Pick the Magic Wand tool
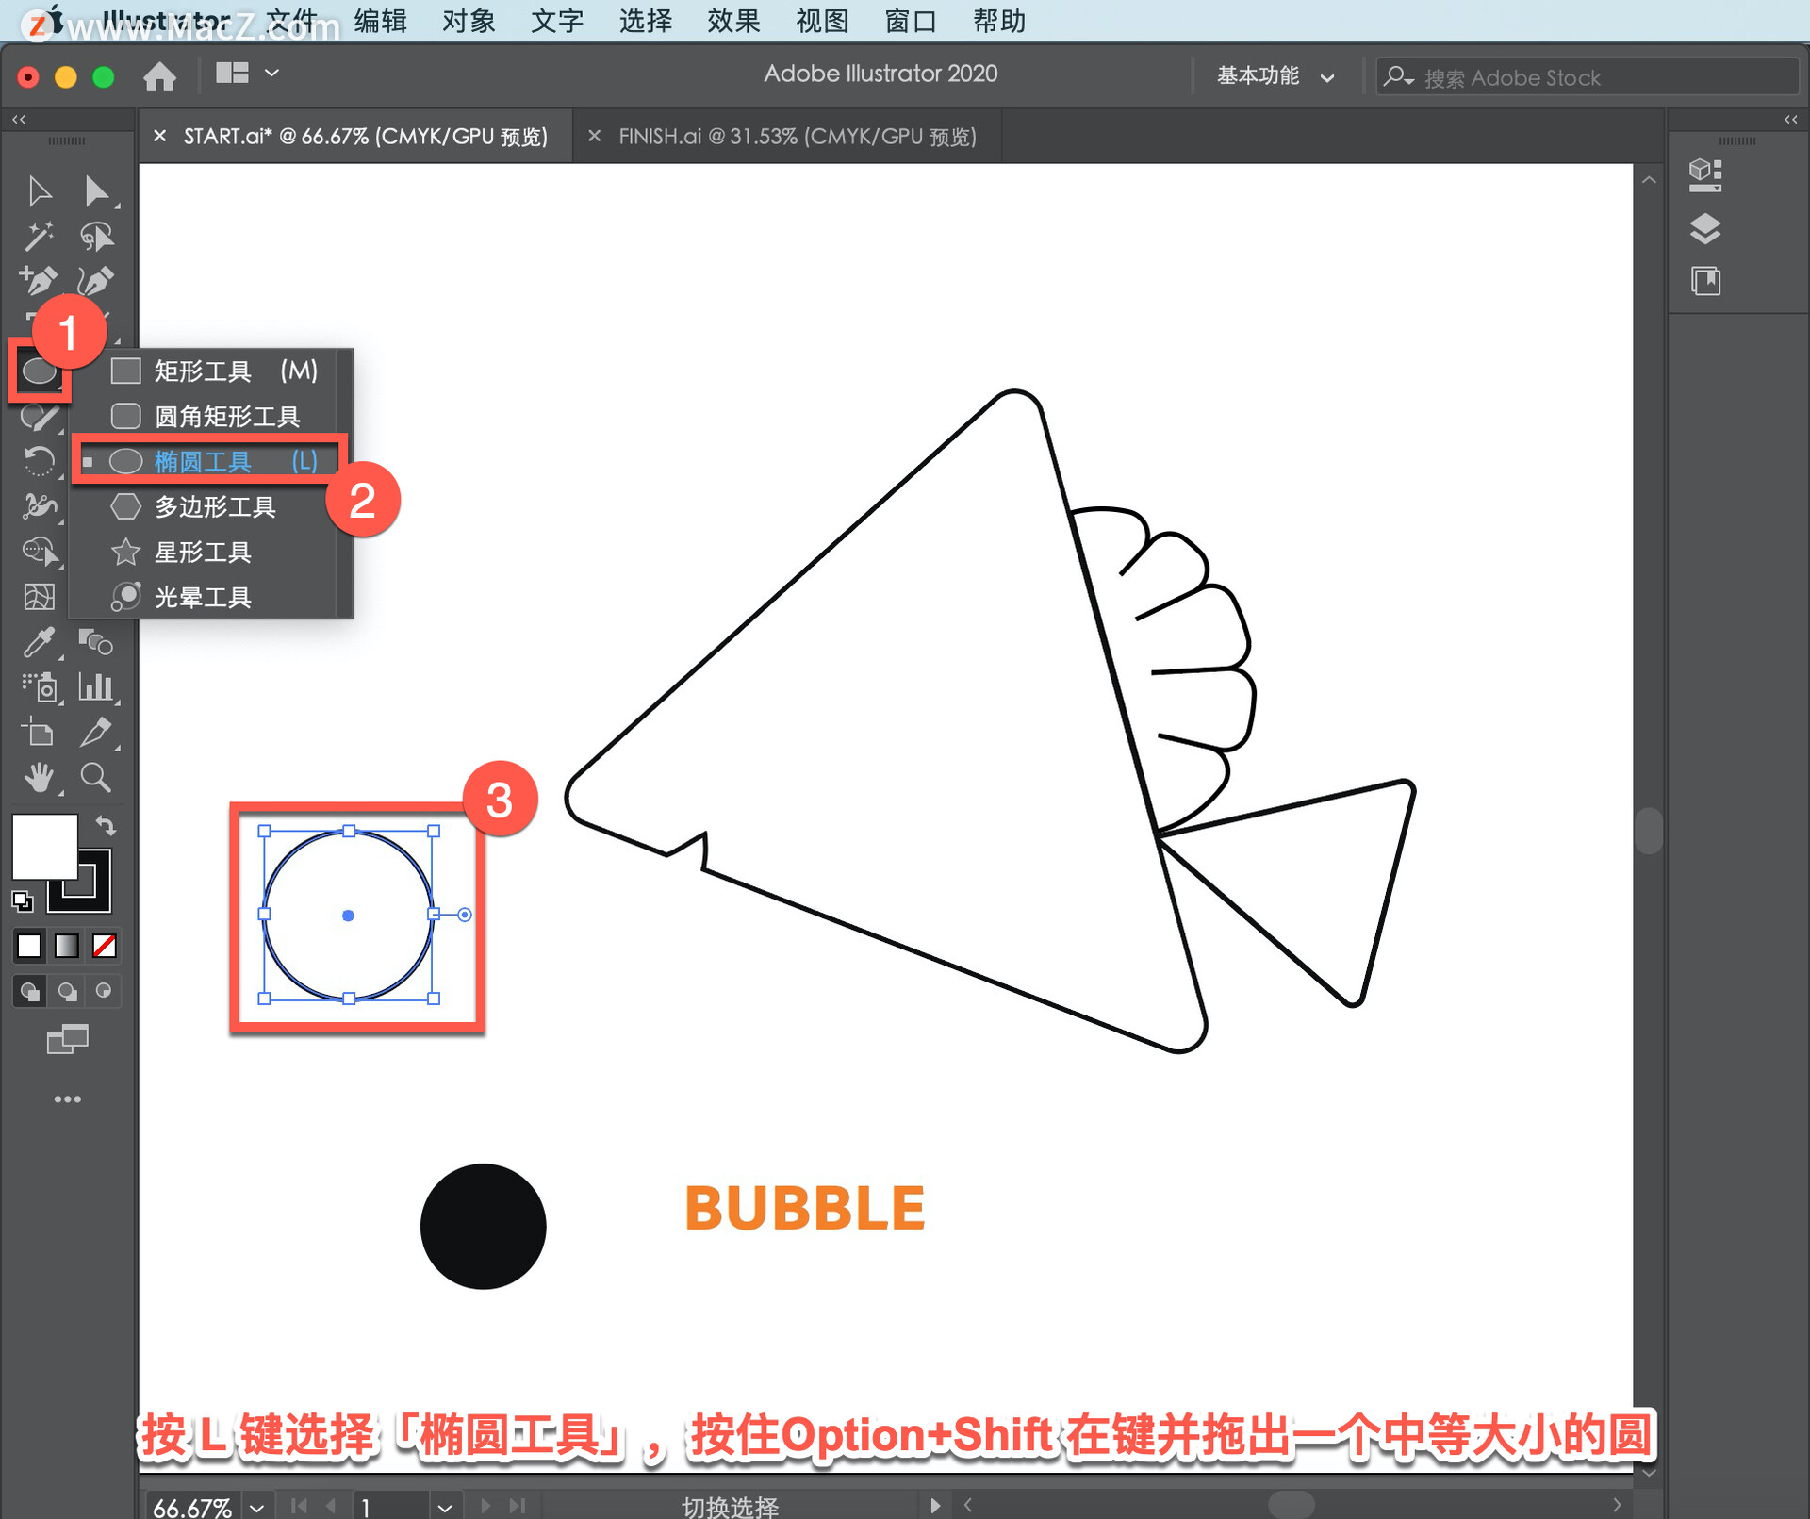 (x=39, y=236)
